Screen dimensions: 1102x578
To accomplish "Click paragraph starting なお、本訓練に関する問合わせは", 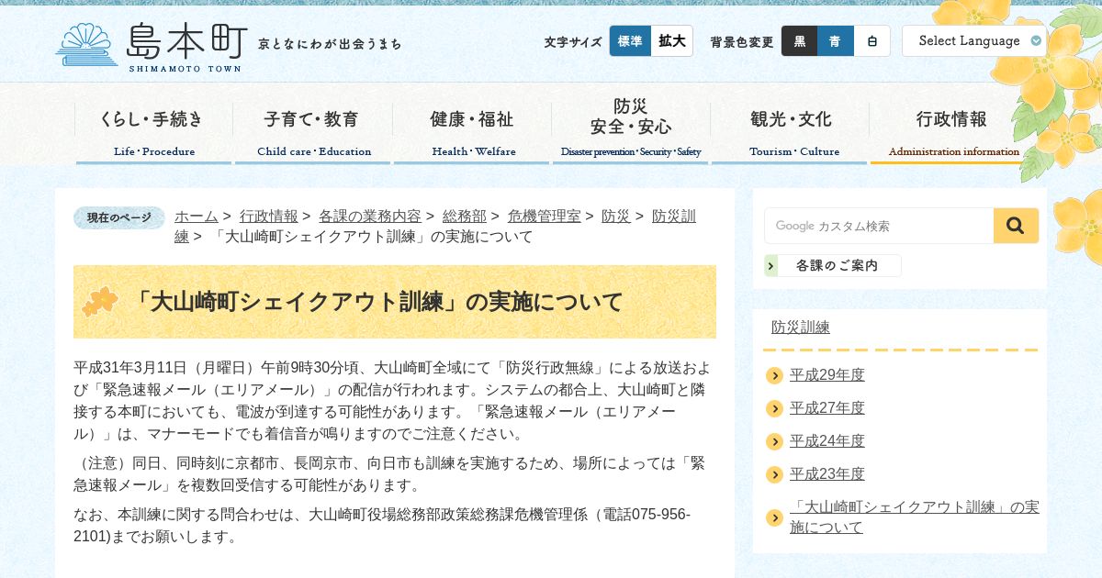I will [x=382, y=526].
